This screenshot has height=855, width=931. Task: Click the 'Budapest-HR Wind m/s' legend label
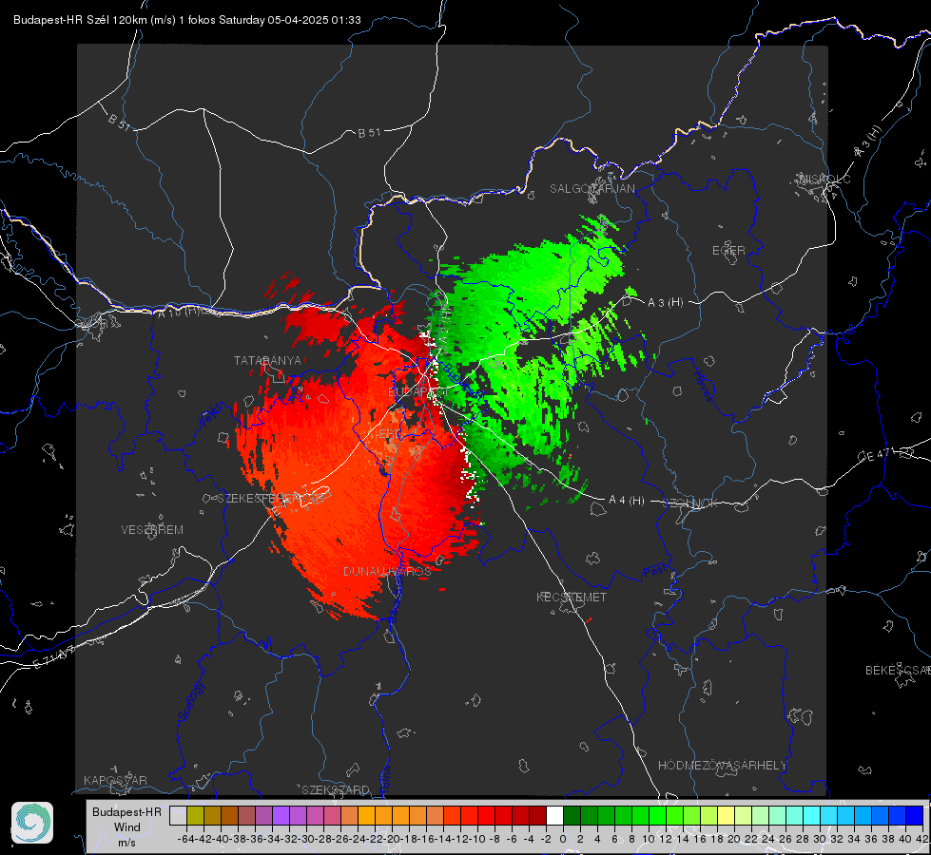(x=127, y=826)
